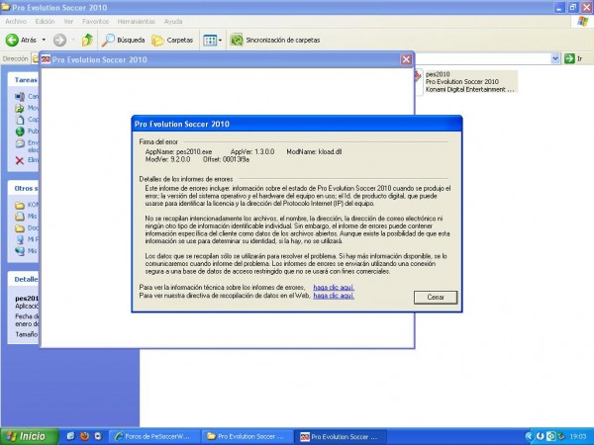Open the views dropdown in Explorer toolbar
The width and height of the screenshot is (594, 445).
pos(212,40)
